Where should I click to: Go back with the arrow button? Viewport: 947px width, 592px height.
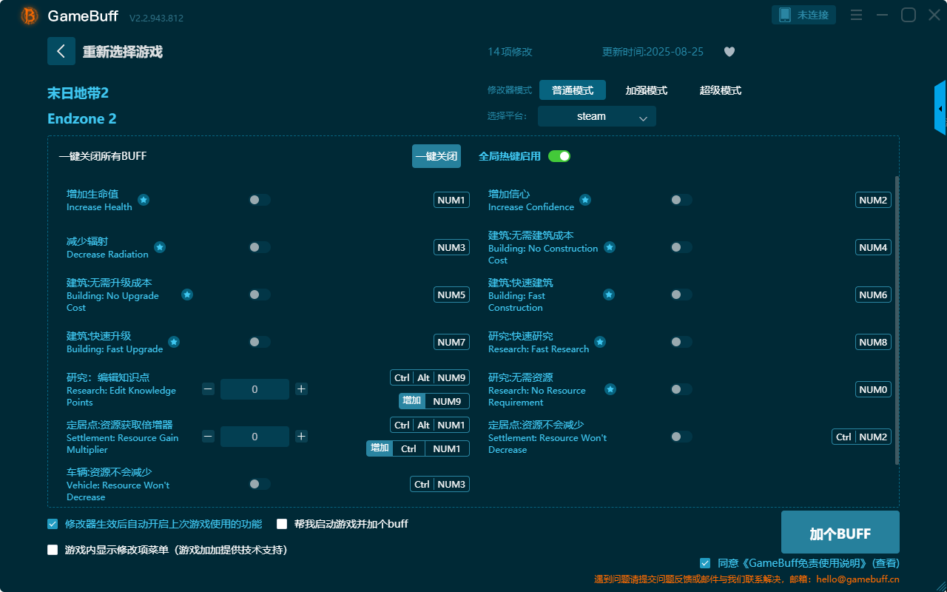[x=61, y=51]
